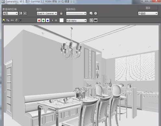Screen dimensions: 161x126
Task: Close the rendered frame window
Action: [x=156, y=1]
